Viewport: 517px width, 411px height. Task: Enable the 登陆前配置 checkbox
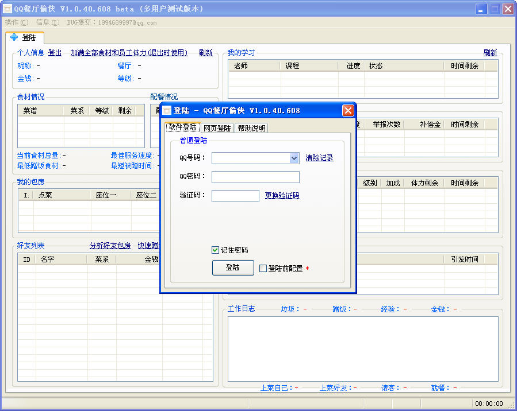(x=263, y=268)
